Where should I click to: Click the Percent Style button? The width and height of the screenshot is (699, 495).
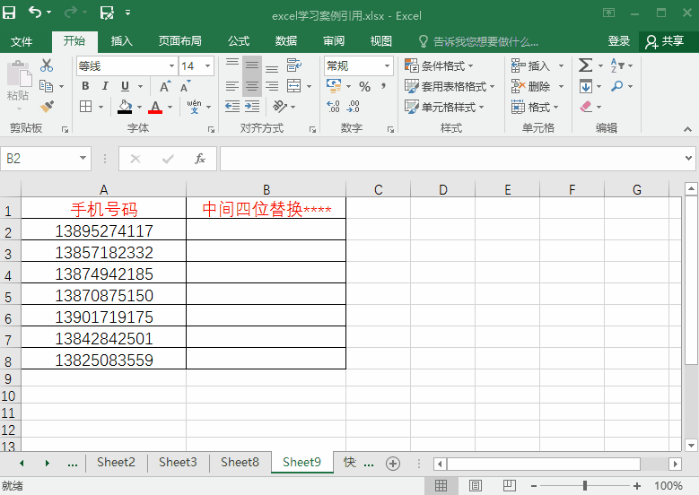tap(364, 86)
